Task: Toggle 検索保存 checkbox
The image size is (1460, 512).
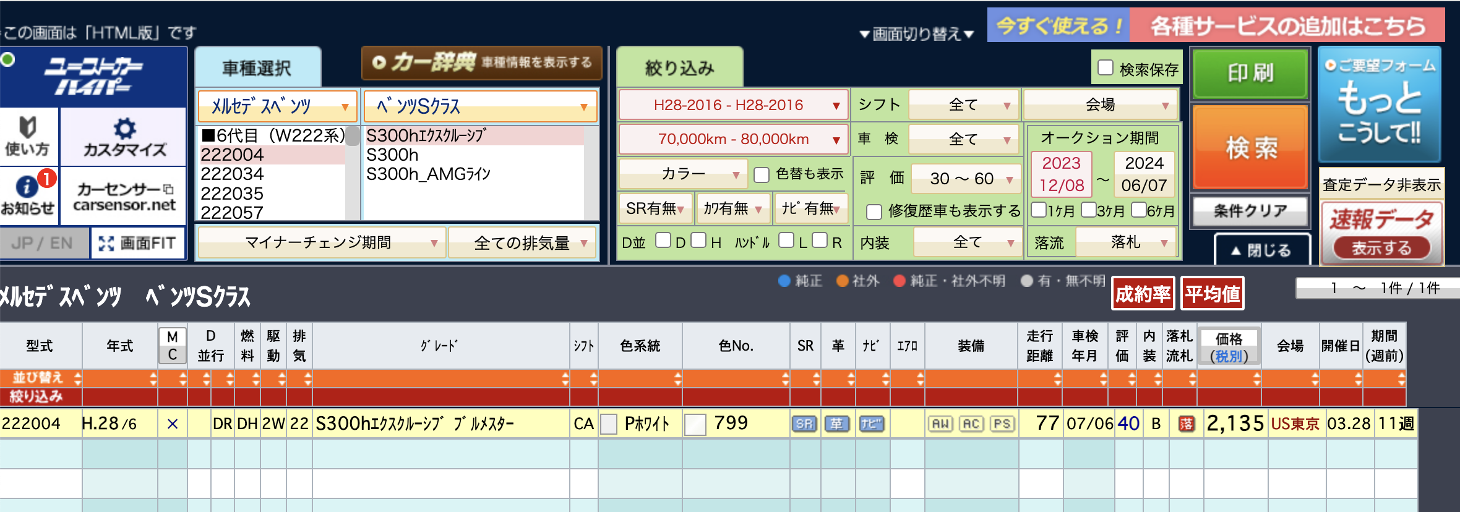Action: [x=1106, y=67]
